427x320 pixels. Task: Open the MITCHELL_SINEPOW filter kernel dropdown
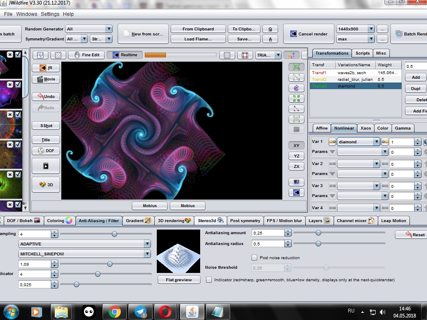85,254
